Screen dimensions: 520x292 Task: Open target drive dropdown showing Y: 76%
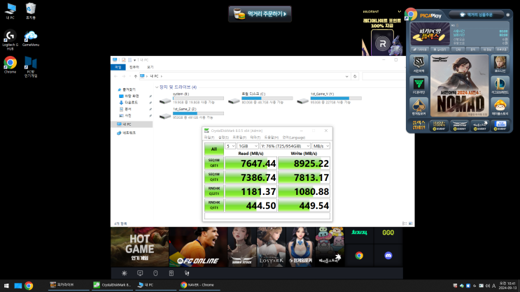coord(285,146)
